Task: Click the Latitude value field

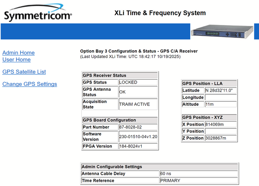Action: pos(220,90)
